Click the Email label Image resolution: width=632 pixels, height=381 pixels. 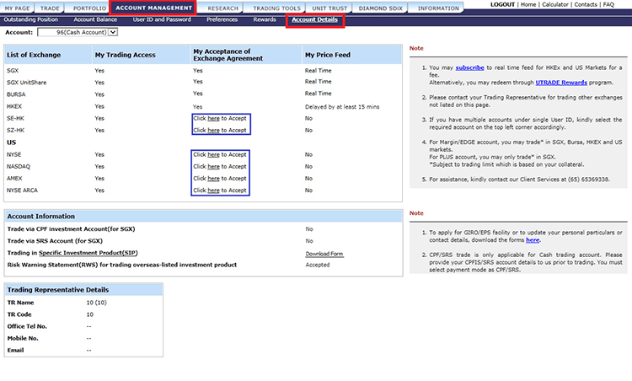(x=15, y=351)
